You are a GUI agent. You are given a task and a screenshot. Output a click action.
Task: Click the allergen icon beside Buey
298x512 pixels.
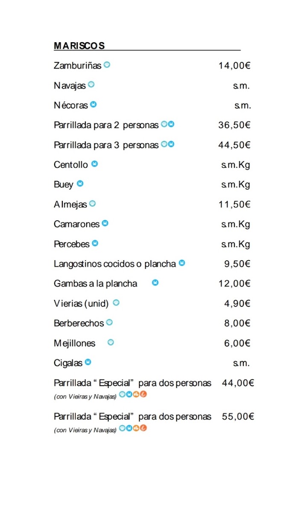click(x=80, y=184)
